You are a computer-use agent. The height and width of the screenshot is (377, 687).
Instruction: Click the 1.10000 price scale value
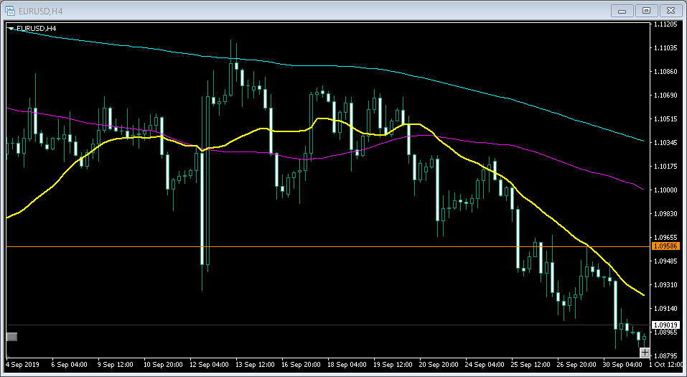665,190
